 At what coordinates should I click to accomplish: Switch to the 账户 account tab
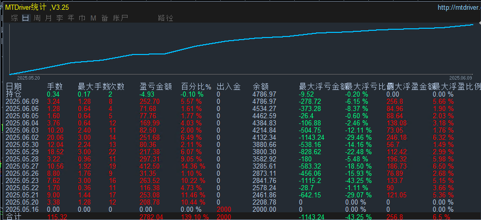120,18
